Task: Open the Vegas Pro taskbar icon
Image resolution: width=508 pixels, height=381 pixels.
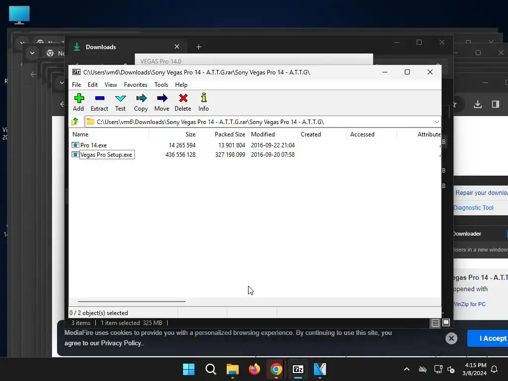Action: click(x=320, y=369)
